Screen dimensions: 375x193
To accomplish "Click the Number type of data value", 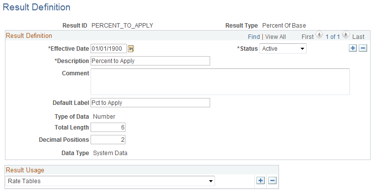I will [x=104, y=117].
